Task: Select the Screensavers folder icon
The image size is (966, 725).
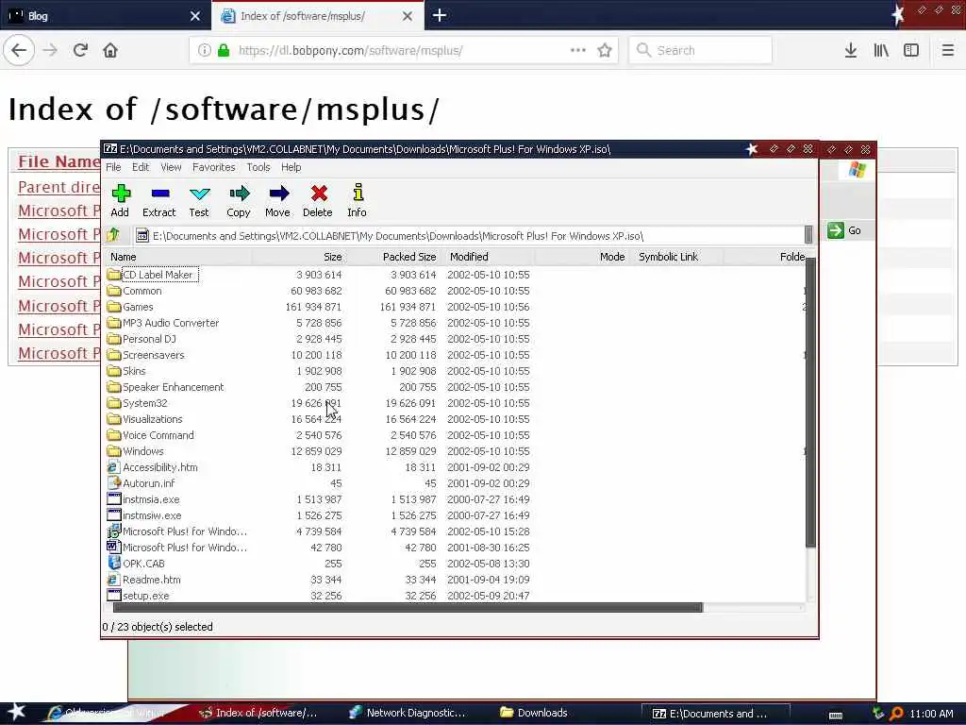Action: coord(113,355)
